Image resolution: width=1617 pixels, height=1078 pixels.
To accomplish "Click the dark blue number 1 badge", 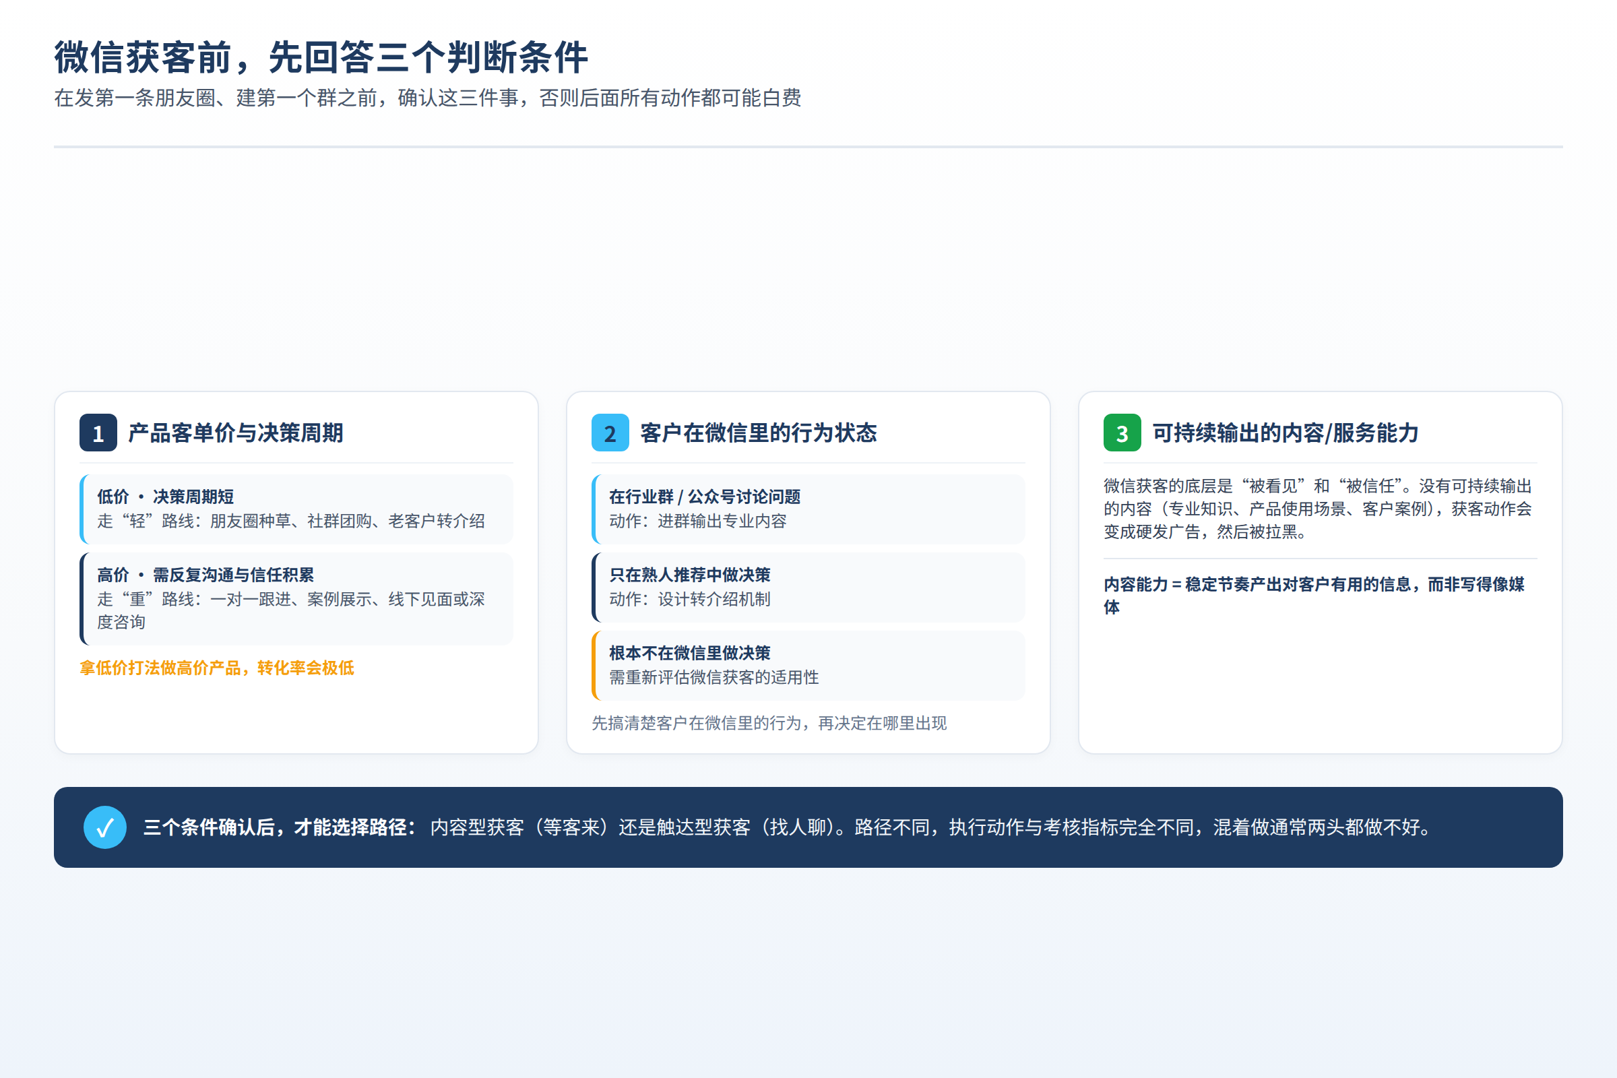I will [98, 433].
